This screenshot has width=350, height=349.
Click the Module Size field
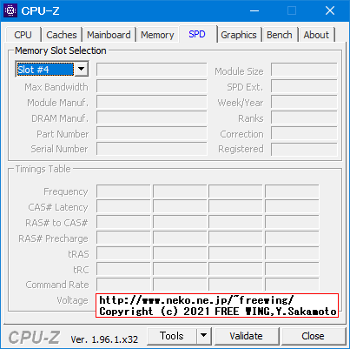pos(304,70)
